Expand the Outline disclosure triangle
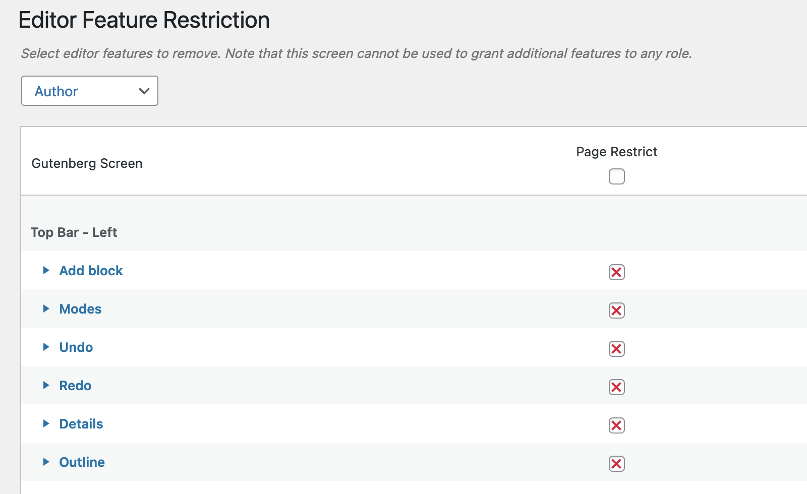Screen dimensions: 807x494 pos(46,462)
